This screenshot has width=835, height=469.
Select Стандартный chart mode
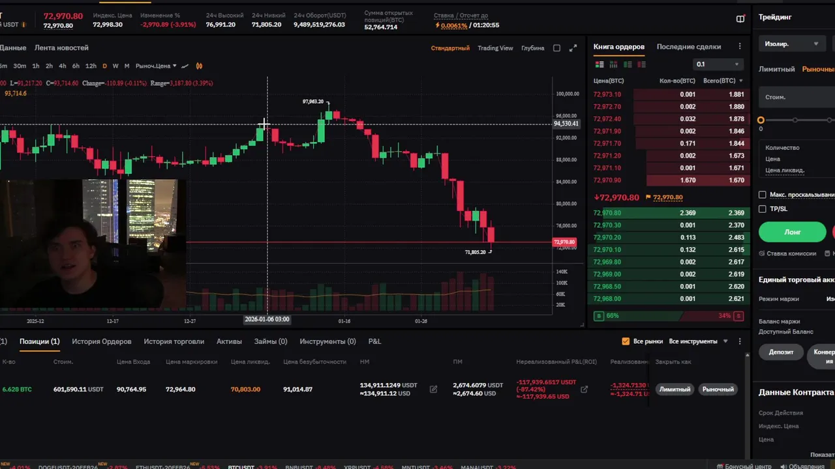point(450,48)
